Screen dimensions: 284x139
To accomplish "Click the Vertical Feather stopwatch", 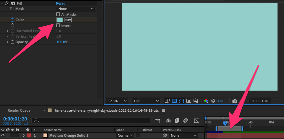I will coord(12,36).
